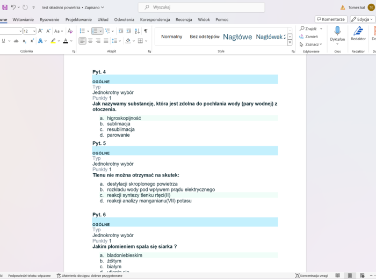Apply center text alignment
This screenshot has height=279, width=376.
tap(90, 41)
